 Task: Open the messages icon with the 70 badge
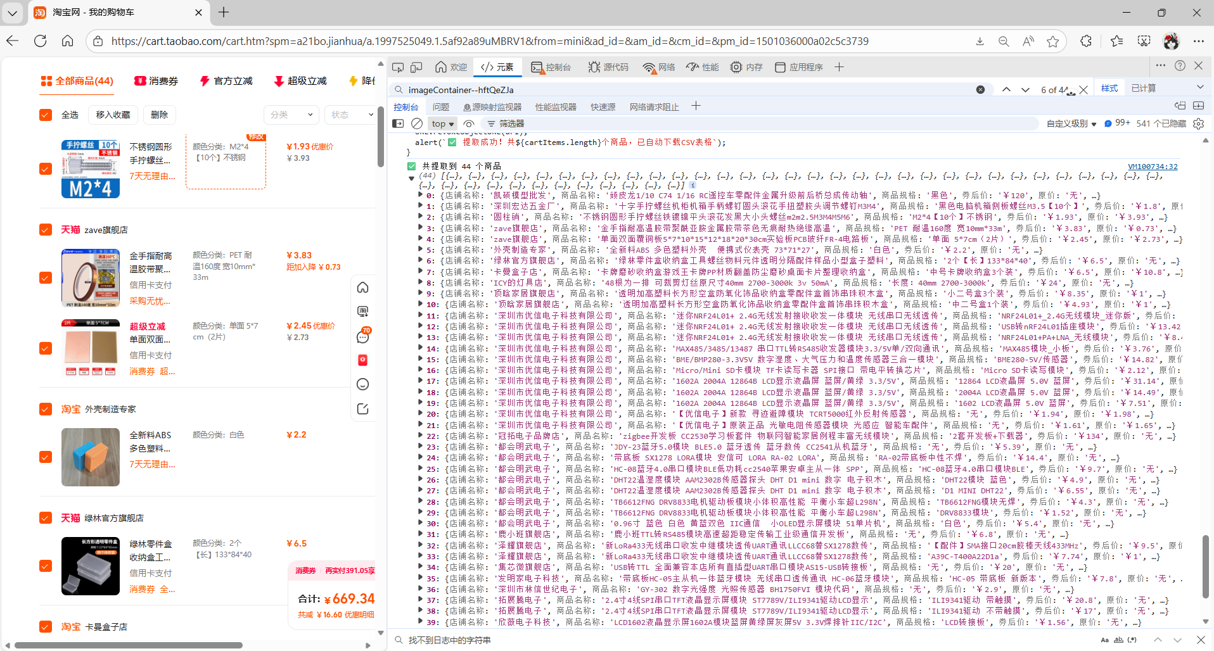(x=363, y=336)
